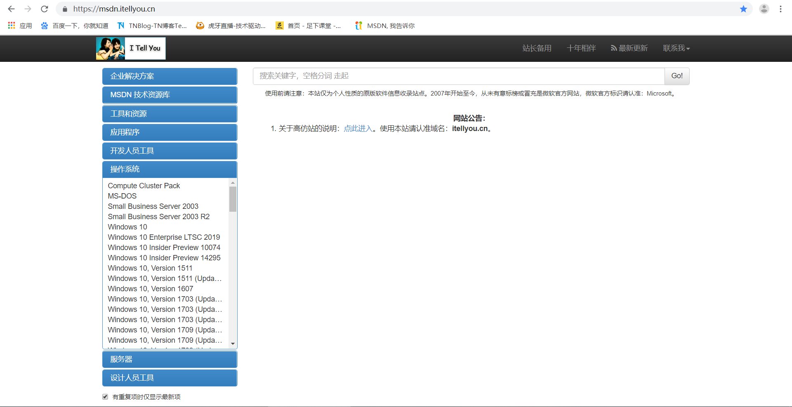Viewport: 792px width, 407px height.
Task: Click the list scrollbar down arrow
Action: [233, 344]
